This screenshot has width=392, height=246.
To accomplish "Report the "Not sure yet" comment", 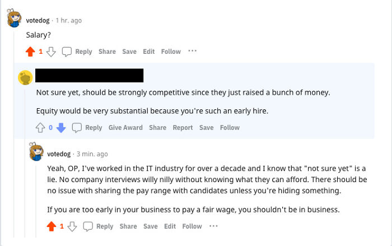I will pos(183,128).
